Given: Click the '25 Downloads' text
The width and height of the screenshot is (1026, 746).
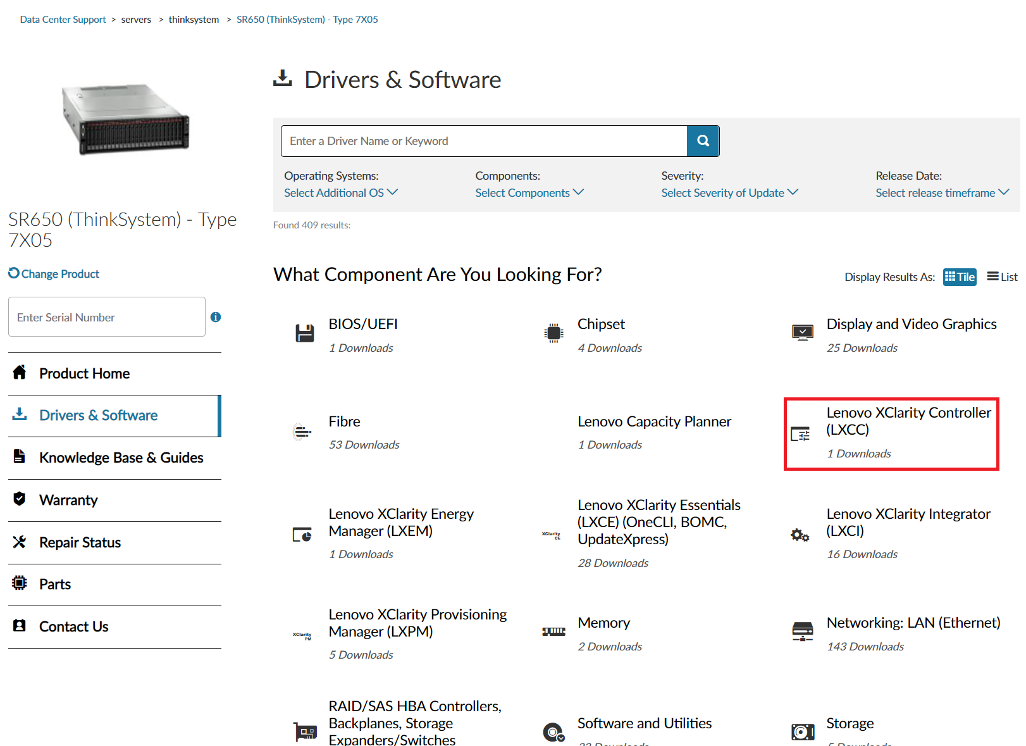Looking at the screenshot, I should click(x=862, y=348).
